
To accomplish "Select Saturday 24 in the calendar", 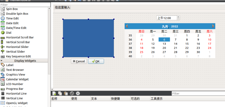I will pos(209,48).
